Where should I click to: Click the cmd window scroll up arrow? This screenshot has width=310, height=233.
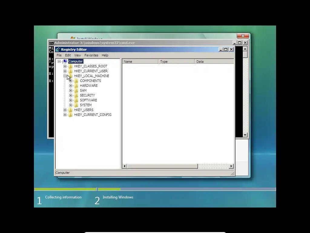coord(245,49)
